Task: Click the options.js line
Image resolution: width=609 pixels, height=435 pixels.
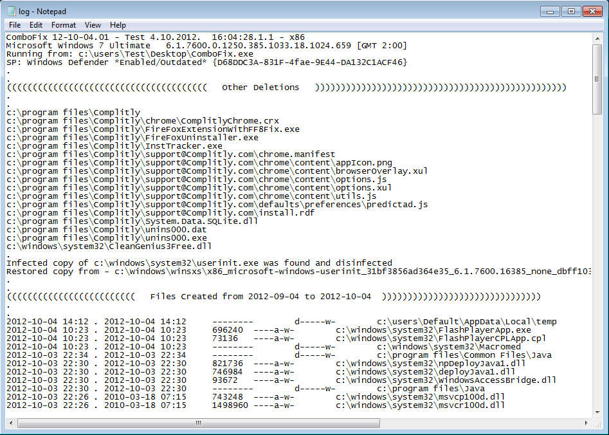Action: click(197, 180)
